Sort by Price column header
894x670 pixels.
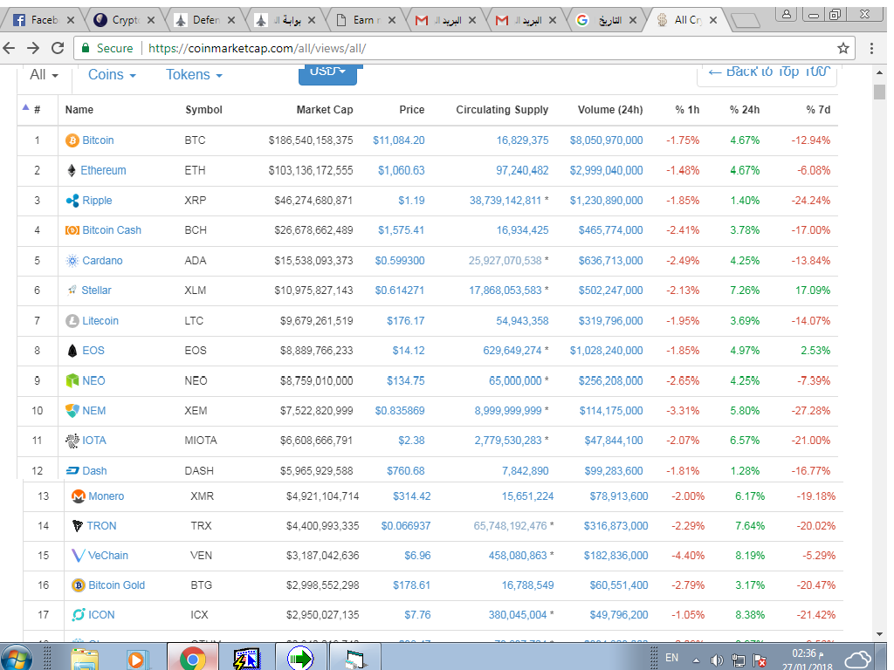pos(412,109)
